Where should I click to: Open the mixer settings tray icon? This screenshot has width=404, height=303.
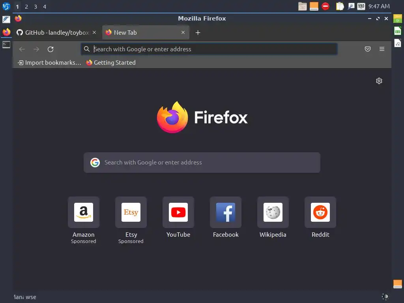361,6
